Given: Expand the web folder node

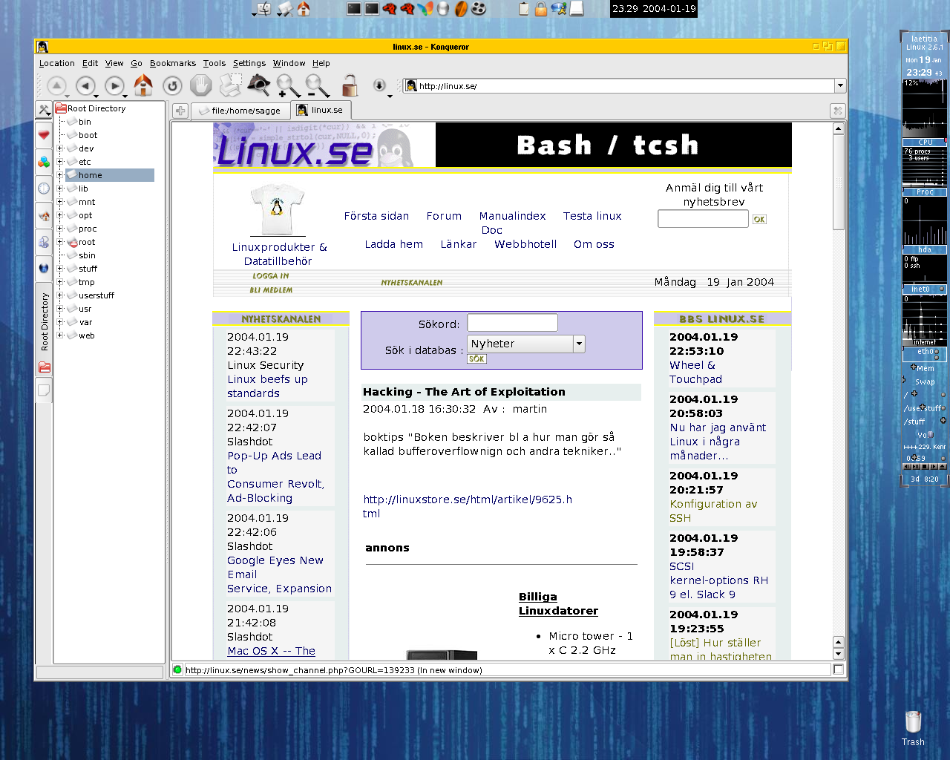Looking at the screenshot, I should click(60, 335).
